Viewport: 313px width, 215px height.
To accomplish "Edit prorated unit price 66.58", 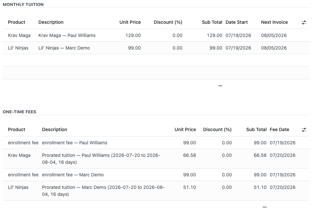I will tap(190, 155).
